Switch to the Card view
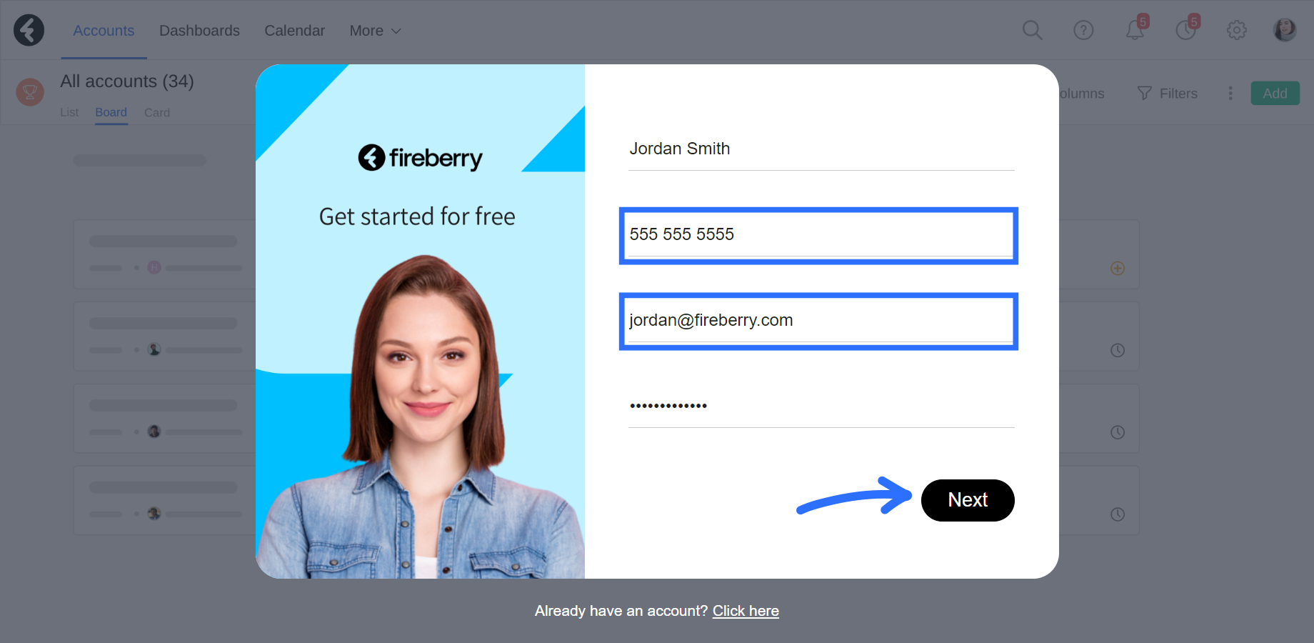This screenshot has width=1314, height=643. point(157,113)
